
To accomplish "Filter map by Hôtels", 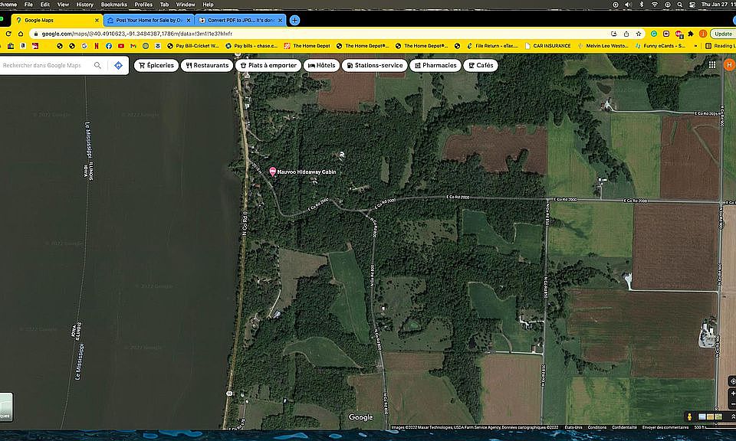I will (321, 65).
